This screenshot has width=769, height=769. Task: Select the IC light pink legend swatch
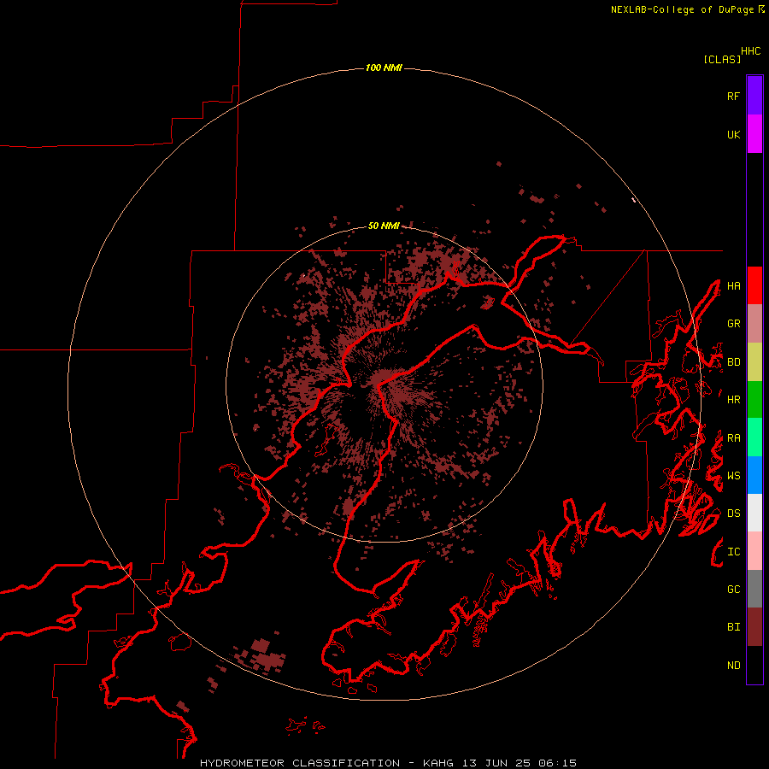click(754, 551)
